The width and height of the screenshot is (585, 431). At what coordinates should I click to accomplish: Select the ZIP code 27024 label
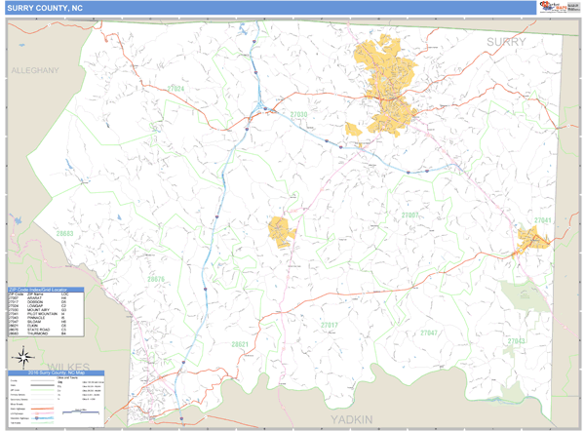tap(175, 89)
